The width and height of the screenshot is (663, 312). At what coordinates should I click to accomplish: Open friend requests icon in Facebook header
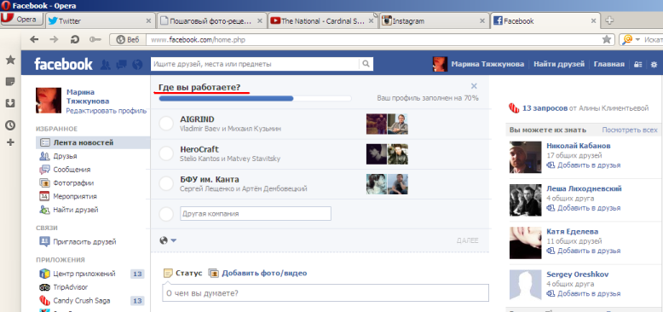tap(106, 65)
